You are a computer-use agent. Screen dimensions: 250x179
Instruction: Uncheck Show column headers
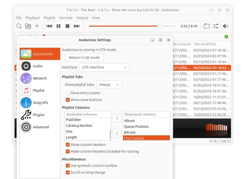tap(67, 145)
